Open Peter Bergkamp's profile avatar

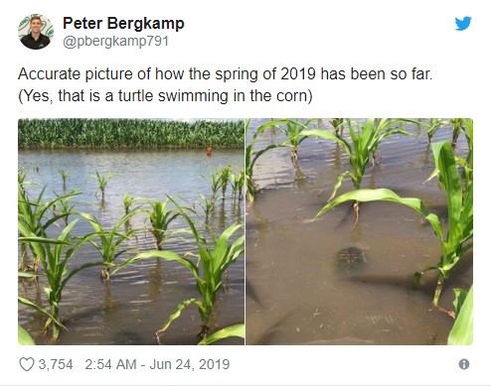36,32
